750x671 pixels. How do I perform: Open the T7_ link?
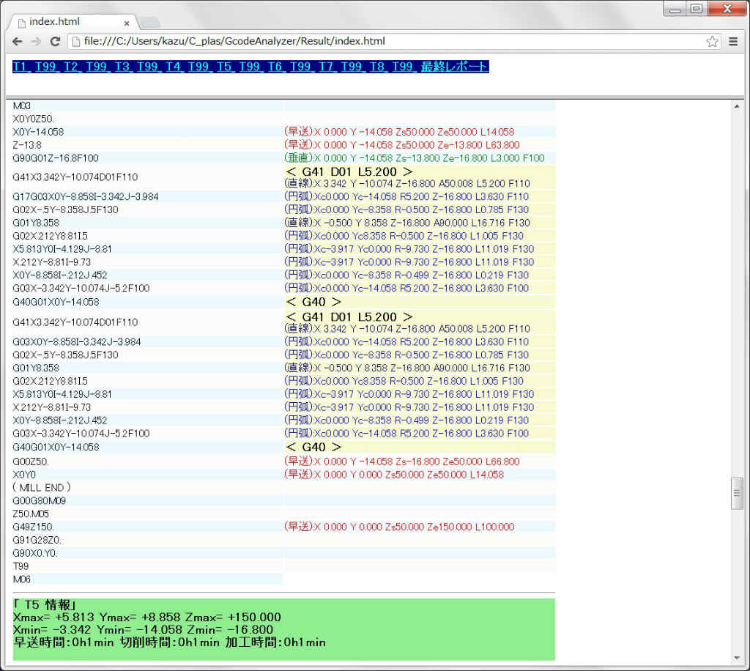[327, 67]
